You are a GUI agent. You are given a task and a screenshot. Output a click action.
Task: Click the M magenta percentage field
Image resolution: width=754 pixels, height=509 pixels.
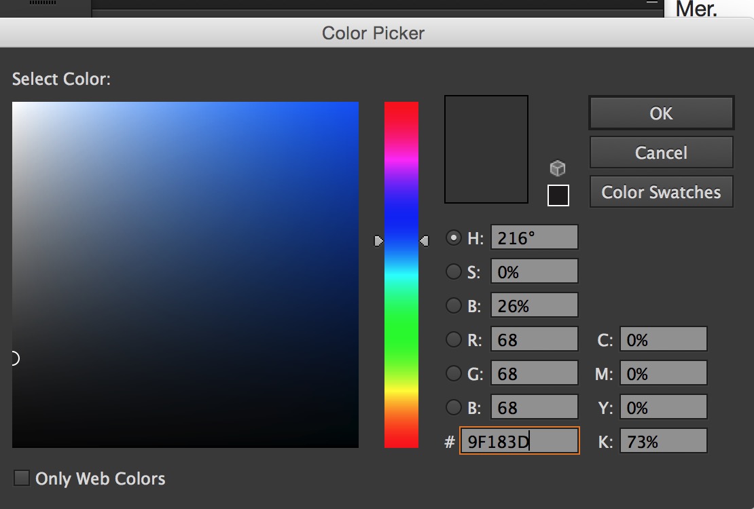(x=664, y=373)
